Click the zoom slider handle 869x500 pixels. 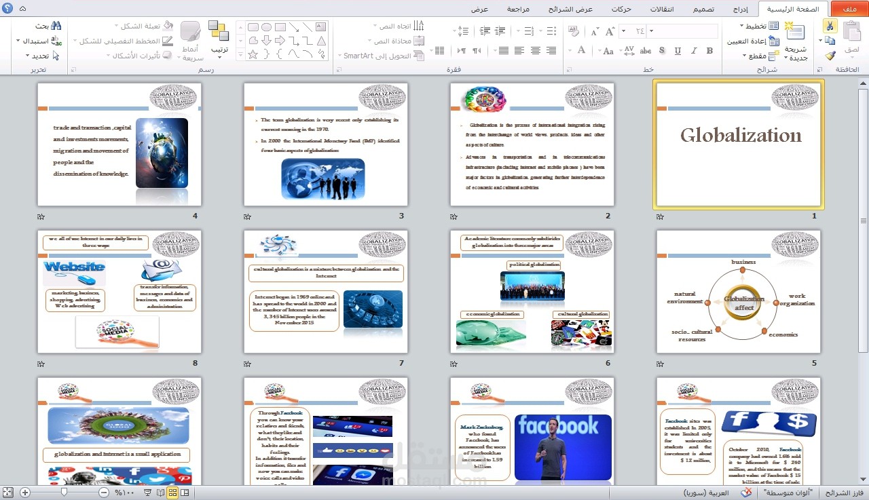pos(64,493)
